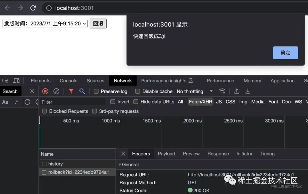This screenshot has width=308, height=194.
Task: Go back in browser history
Action: point(7,8)
